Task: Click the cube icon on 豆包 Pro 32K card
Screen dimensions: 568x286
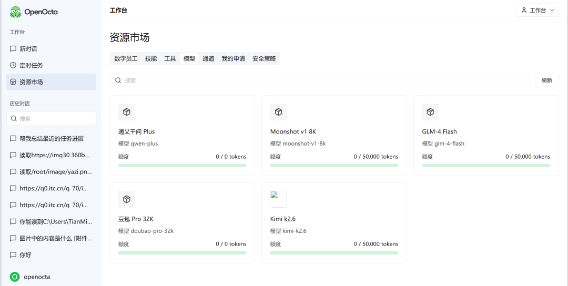Action: 126,199
